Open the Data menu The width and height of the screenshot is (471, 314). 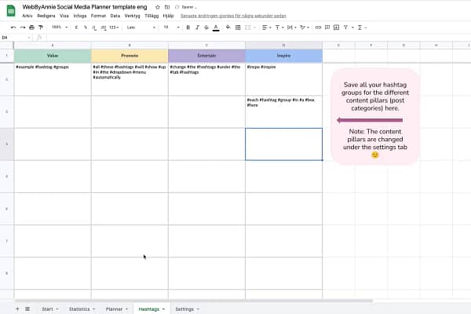(115, 16)
